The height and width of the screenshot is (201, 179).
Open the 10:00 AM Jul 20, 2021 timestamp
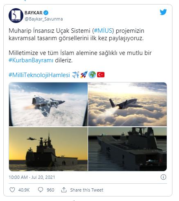click(x=32, y=177)
